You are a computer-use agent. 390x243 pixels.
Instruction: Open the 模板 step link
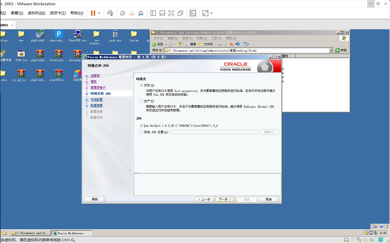(93, 82)
